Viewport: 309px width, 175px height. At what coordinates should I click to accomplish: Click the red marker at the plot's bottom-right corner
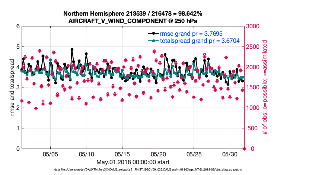(x=245, y=149)
